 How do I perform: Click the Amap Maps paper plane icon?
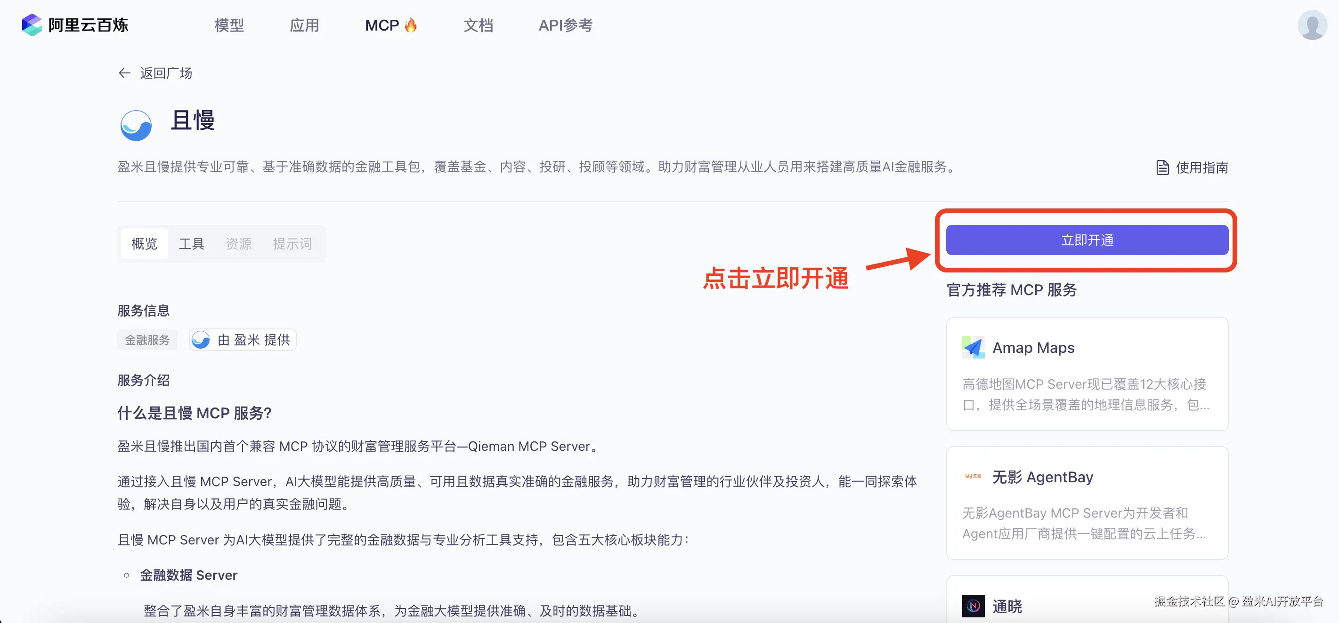pyautogui.click(x=973, y=347)
